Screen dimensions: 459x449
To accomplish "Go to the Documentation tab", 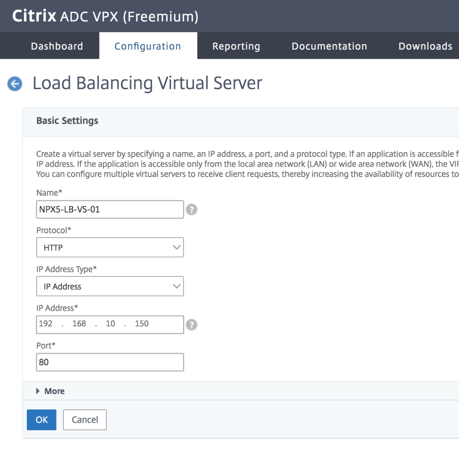I will pyautogui.click(x=329, y=46).
